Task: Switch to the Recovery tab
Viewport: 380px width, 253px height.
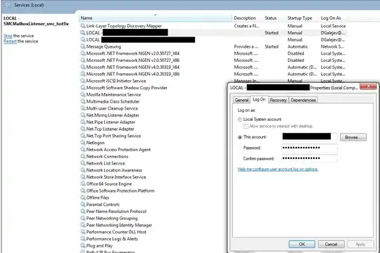Action: pos(278,100)
